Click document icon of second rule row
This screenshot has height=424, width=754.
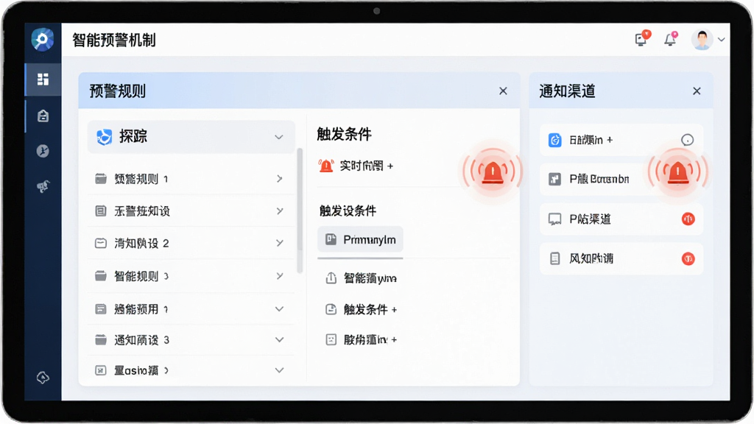pos(100,211)
